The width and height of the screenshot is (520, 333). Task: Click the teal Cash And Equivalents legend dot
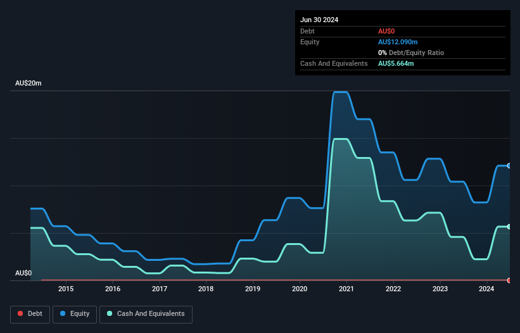[110, 313]
